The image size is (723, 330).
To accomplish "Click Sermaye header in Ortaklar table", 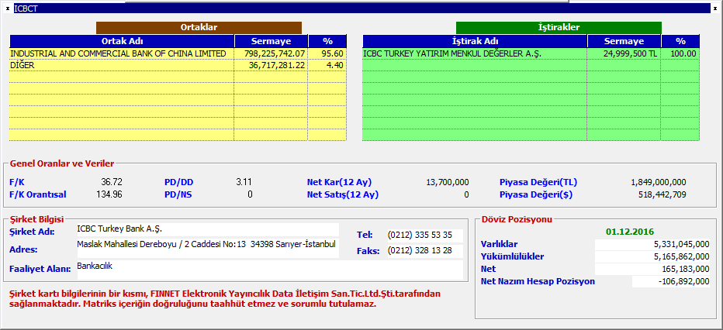I will point(272,41).
